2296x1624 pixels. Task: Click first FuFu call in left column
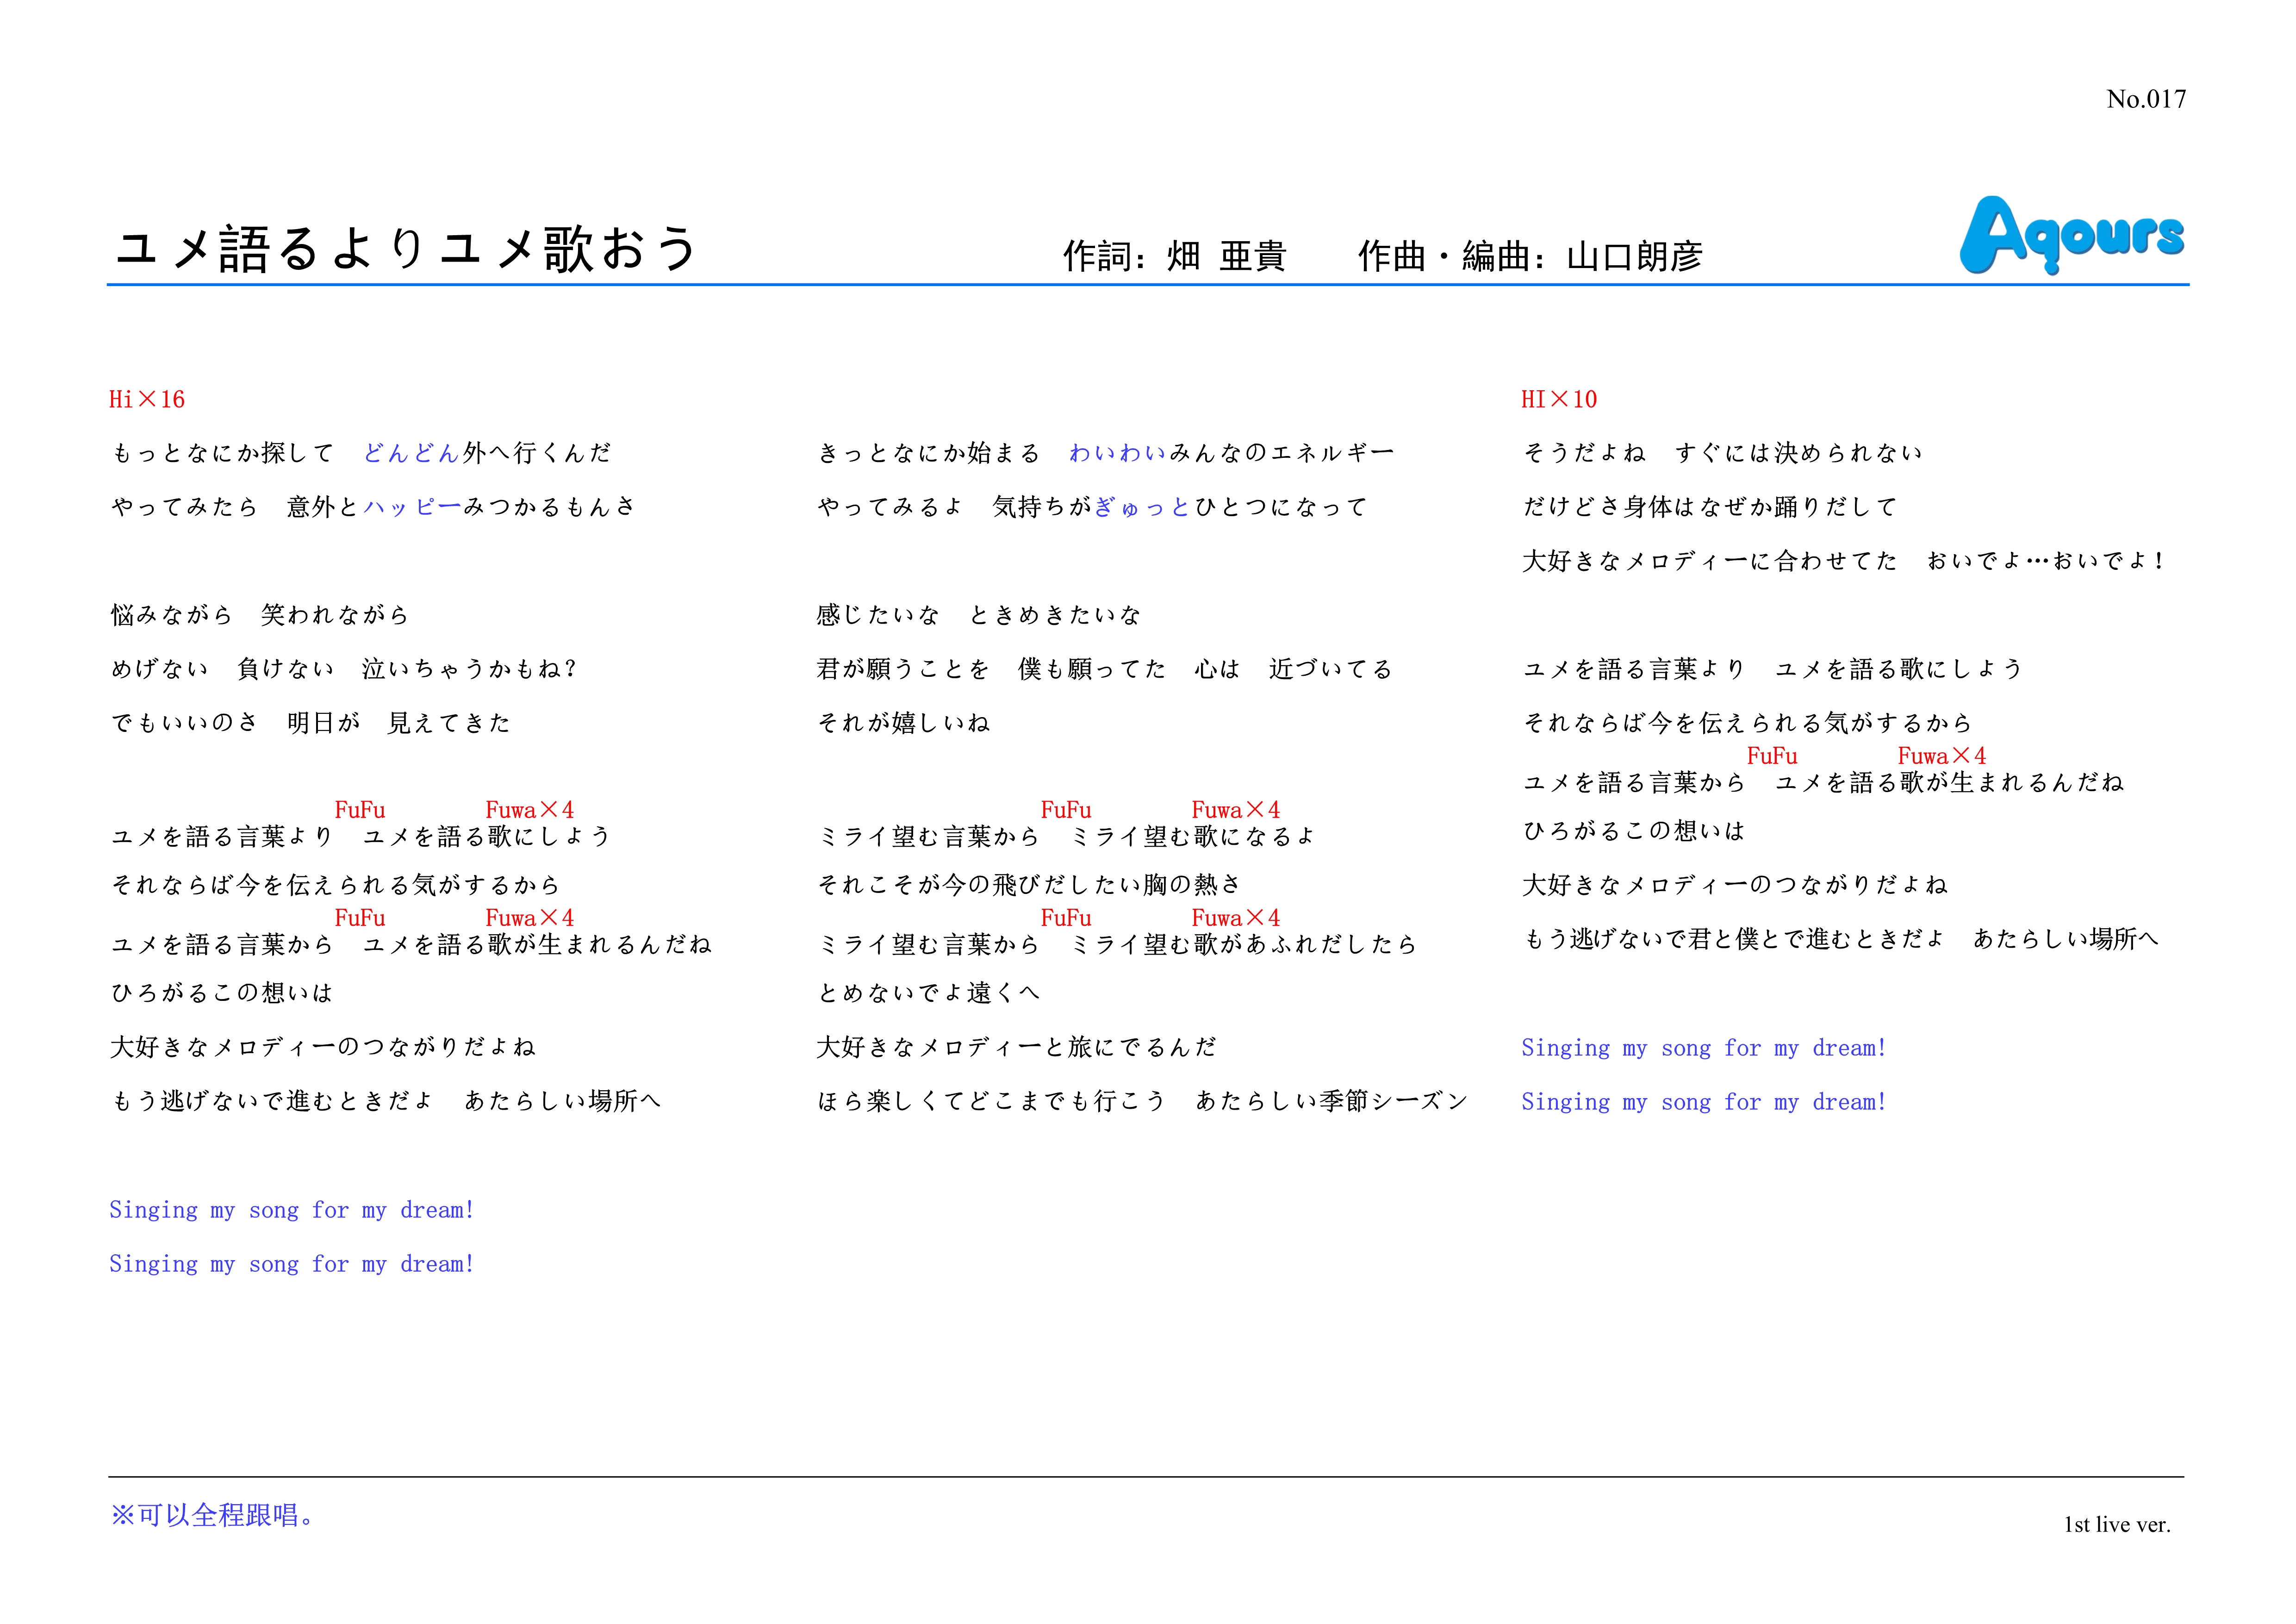[x=360, y=810]
